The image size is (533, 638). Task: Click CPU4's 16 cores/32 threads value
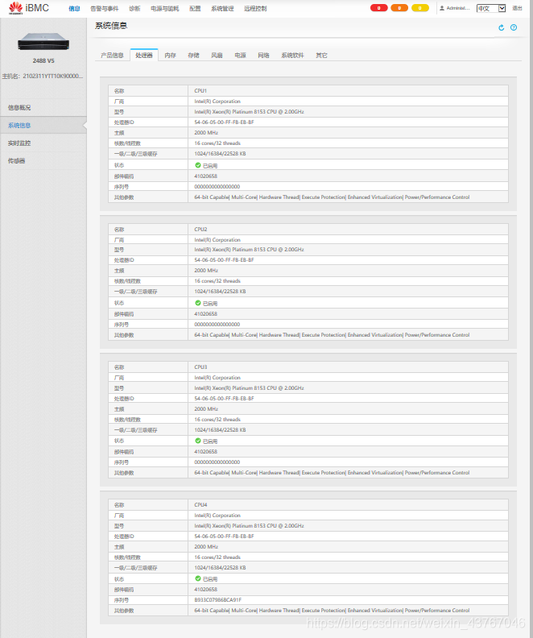pyautogui.click(x=217, y=557)
